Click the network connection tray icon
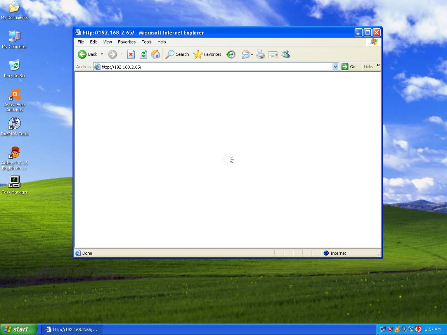 383,329
